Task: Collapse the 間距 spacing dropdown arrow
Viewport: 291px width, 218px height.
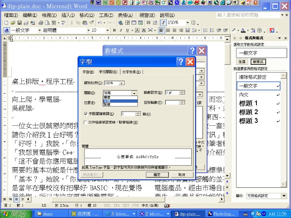Action: (x=134, y=93)
